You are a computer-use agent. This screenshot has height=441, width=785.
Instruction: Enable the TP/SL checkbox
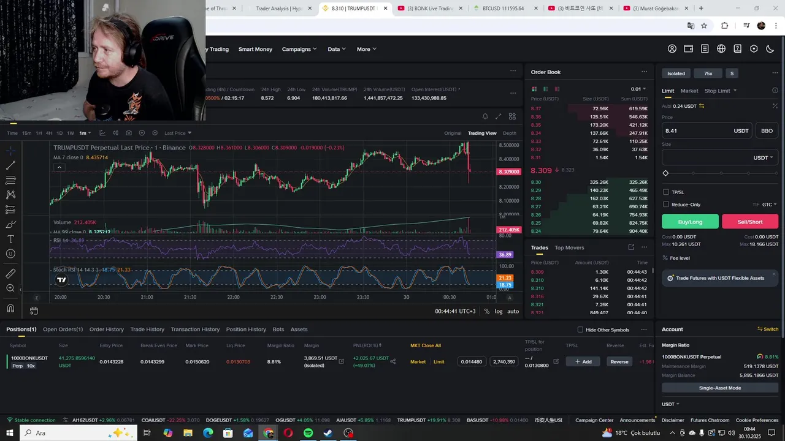666,192
